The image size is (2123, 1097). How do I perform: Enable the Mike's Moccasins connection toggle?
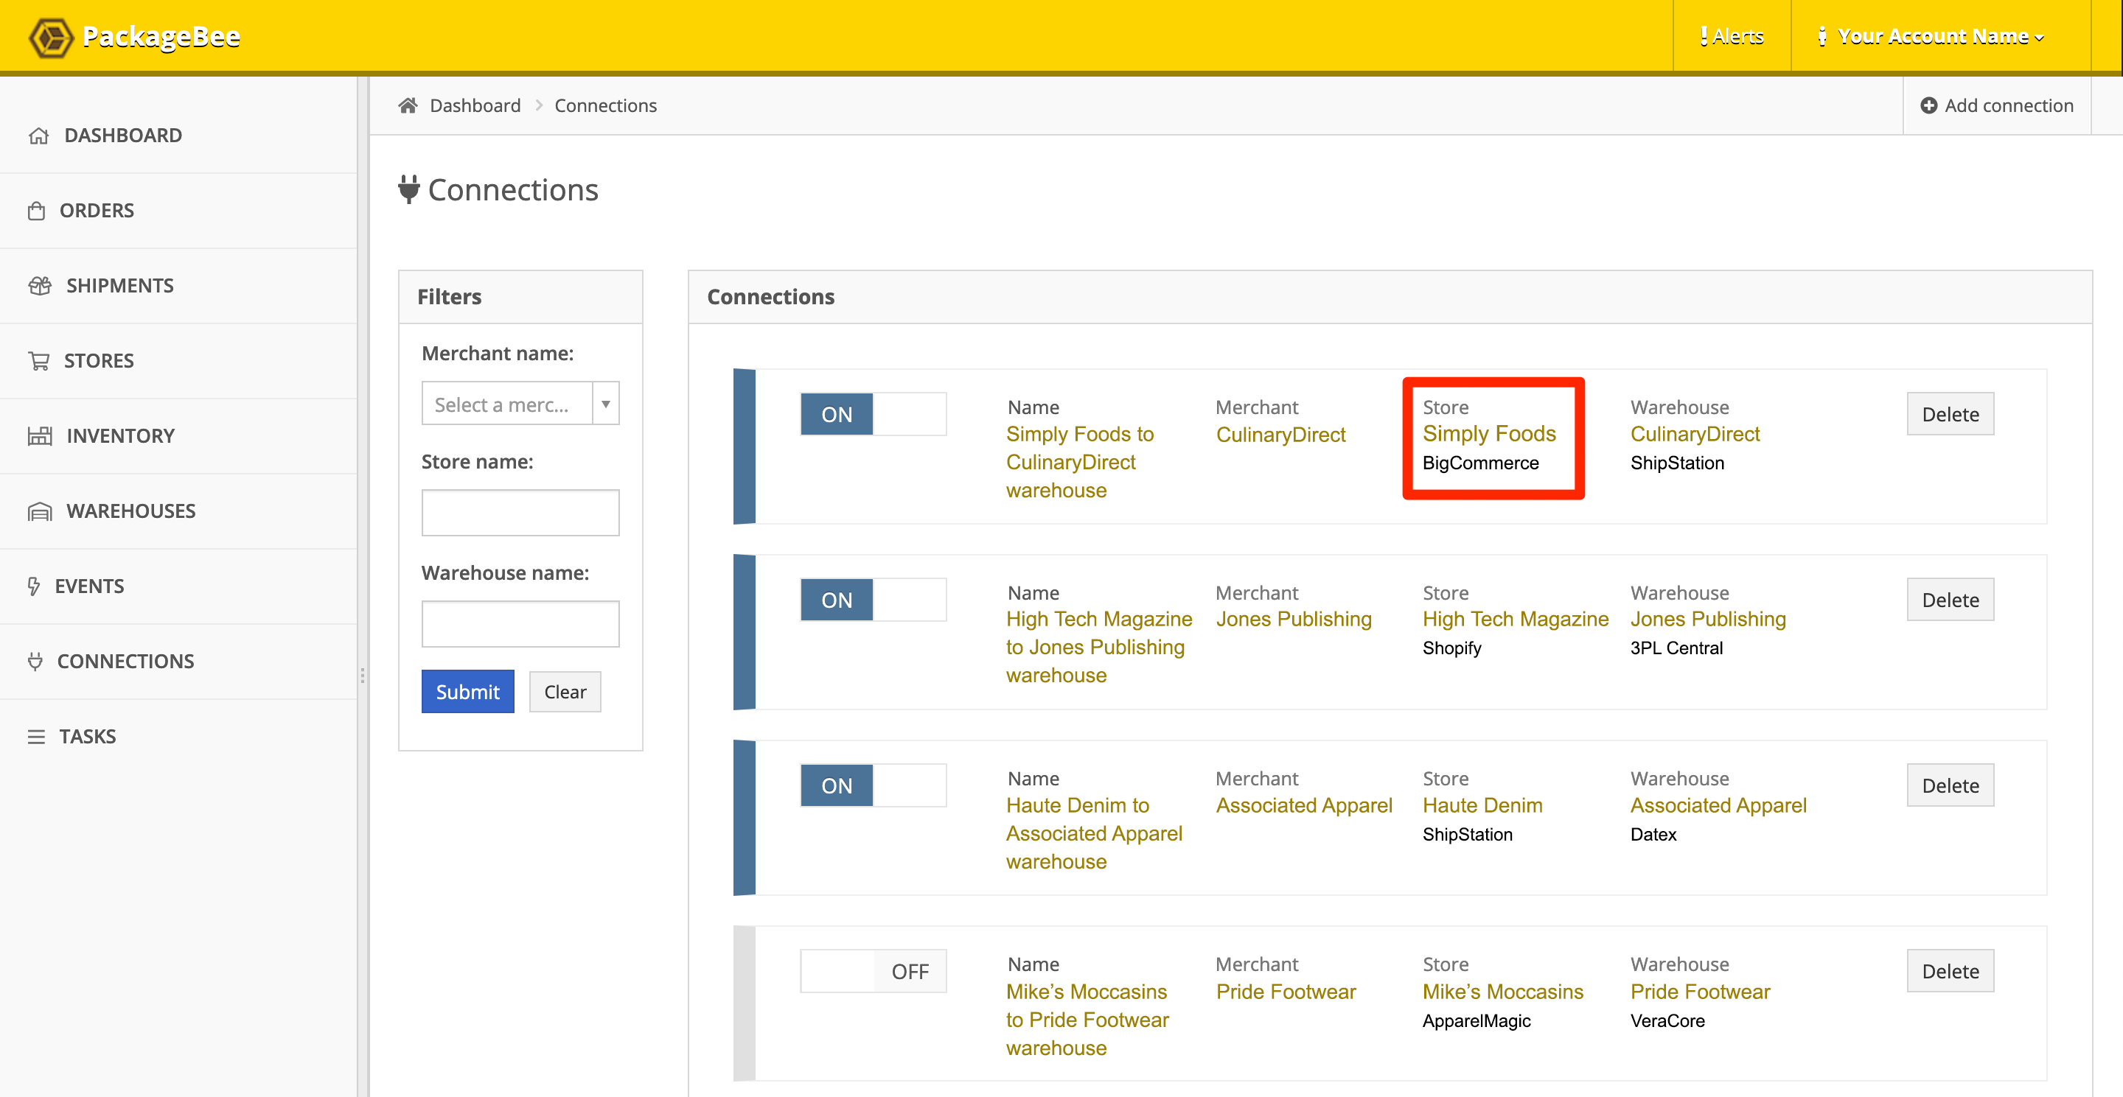[x=873, y=972]
